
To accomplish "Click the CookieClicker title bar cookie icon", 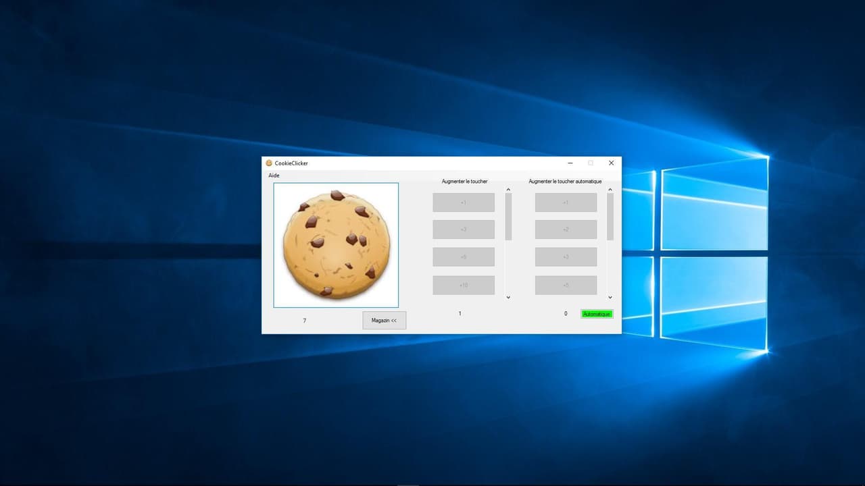I will coord(269,163).
